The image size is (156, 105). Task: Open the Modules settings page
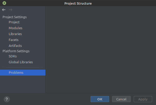15,28
